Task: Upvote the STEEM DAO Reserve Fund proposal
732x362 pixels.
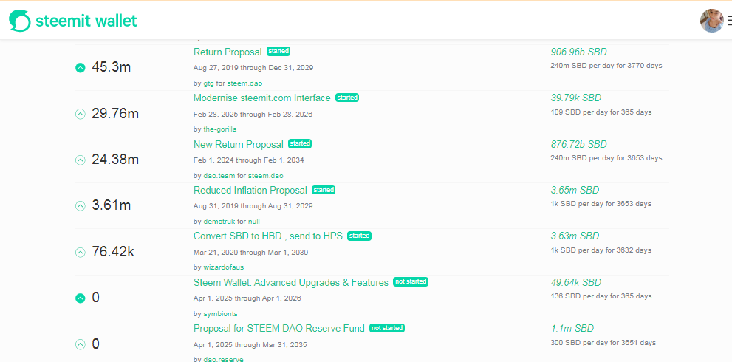Action: tap(81, 345)
